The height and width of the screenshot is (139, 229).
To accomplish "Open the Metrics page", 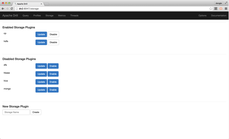I will point(62,15).
